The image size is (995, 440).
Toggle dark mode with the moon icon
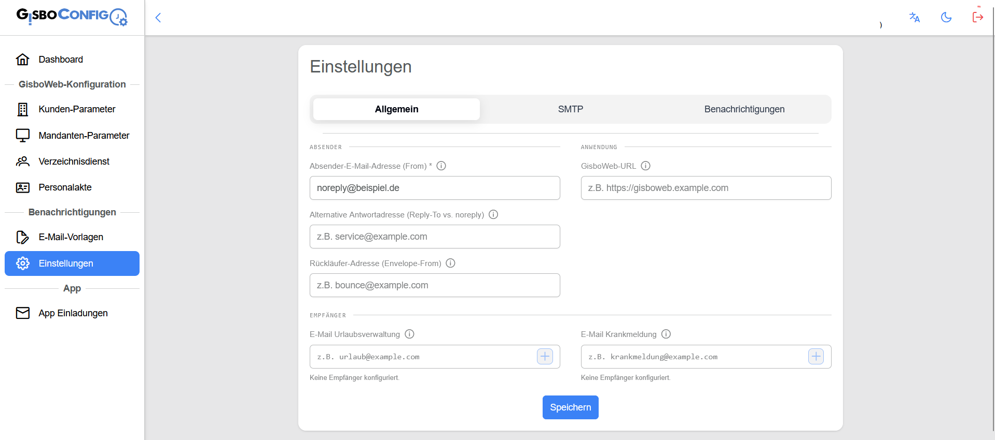(946, 18)
